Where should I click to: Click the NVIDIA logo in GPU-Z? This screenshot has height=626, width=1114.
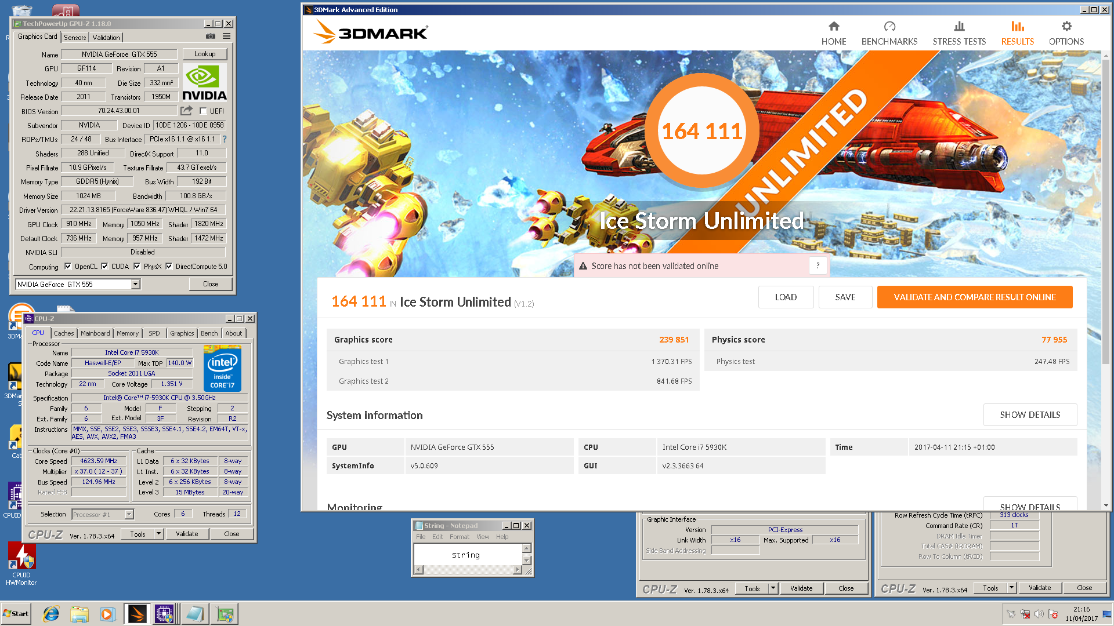(205, 82)
